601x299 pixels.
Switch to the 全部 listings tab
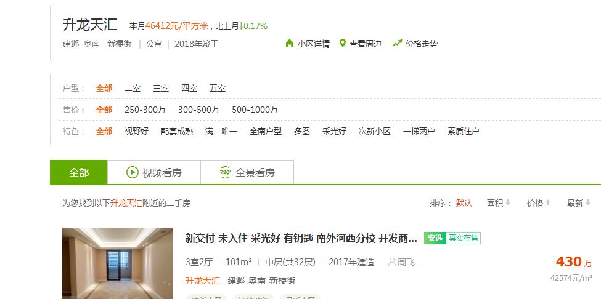tap(78, 172)
